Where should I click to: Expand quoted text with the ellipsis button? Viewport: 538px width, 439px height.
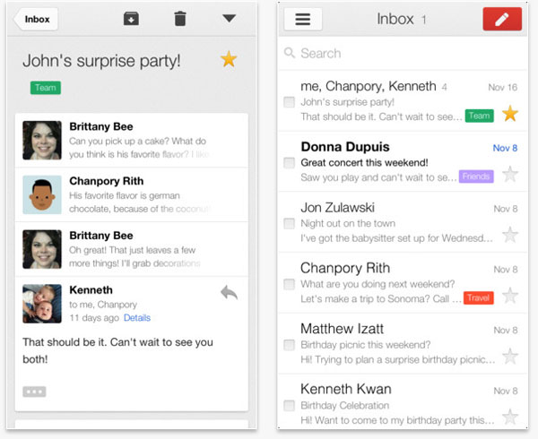[x=34, y=392]
